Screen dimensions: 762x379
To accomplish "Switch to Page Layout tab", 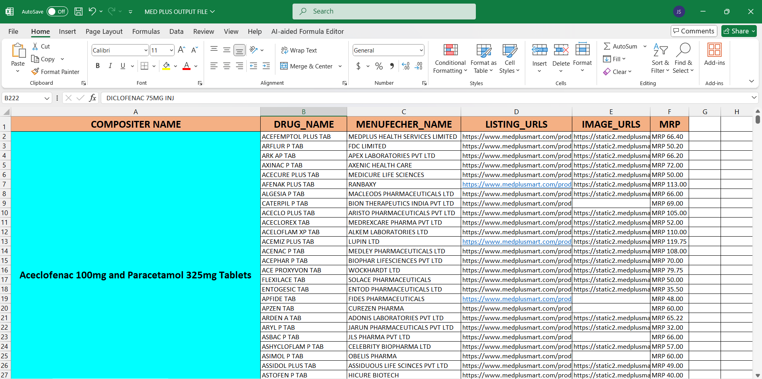I will 104,31.
